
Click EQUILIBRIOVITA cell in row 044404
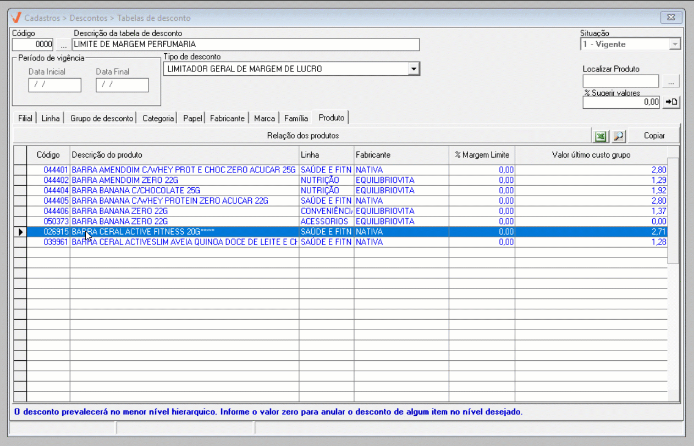401,191
